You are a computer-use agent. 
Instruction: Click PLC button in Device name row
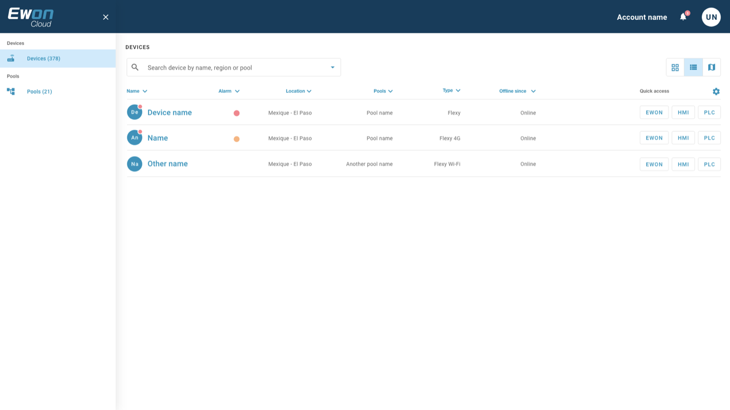[x=709, y=113]
